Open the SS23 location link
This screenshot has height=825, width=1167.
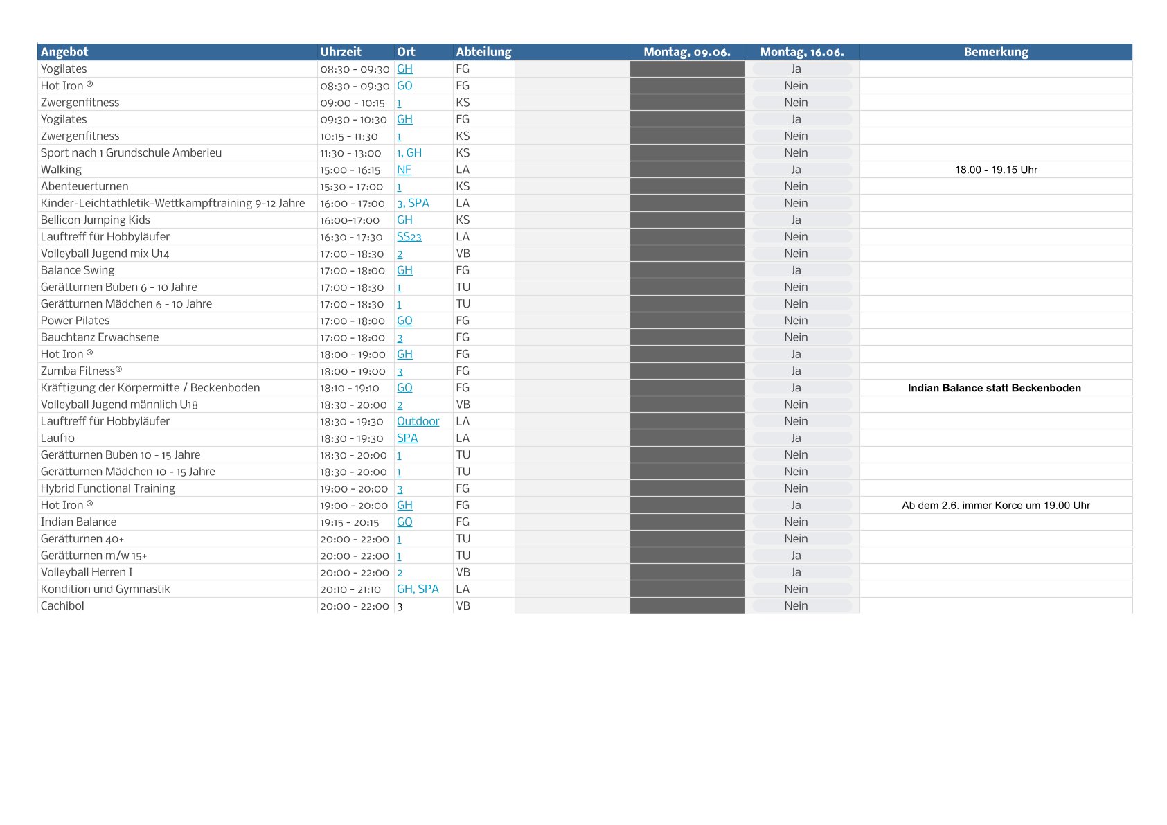409,237
